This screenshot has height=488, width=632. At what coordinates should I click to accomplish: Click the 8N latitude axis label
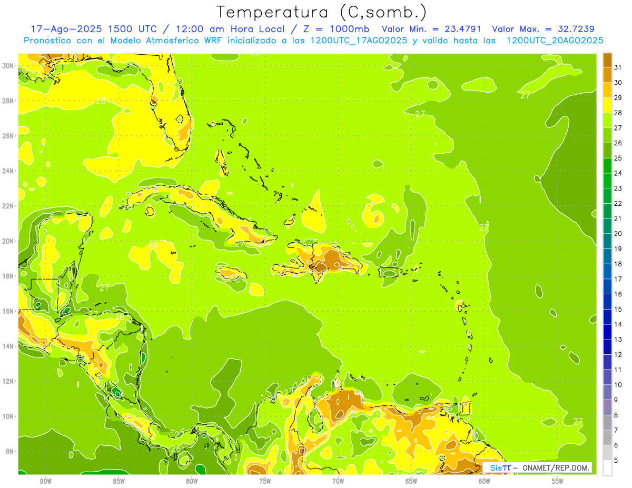[x=10, y=452]
